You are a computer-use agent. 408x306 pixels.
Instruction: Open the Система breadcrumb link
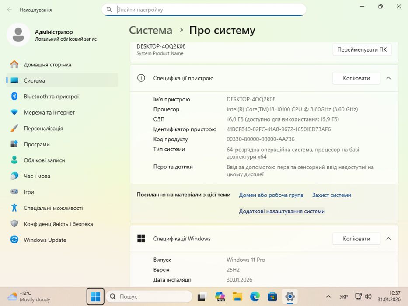click(x=151, y=30)
